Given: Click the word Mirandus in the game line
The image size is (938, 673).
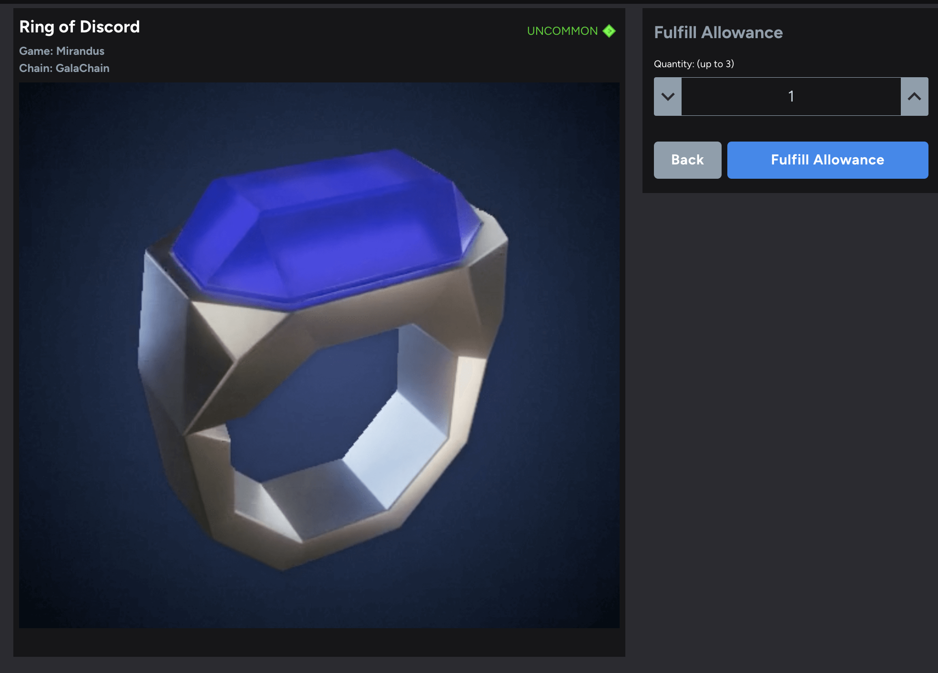Looking at the screenshot, I should point(80,51).
